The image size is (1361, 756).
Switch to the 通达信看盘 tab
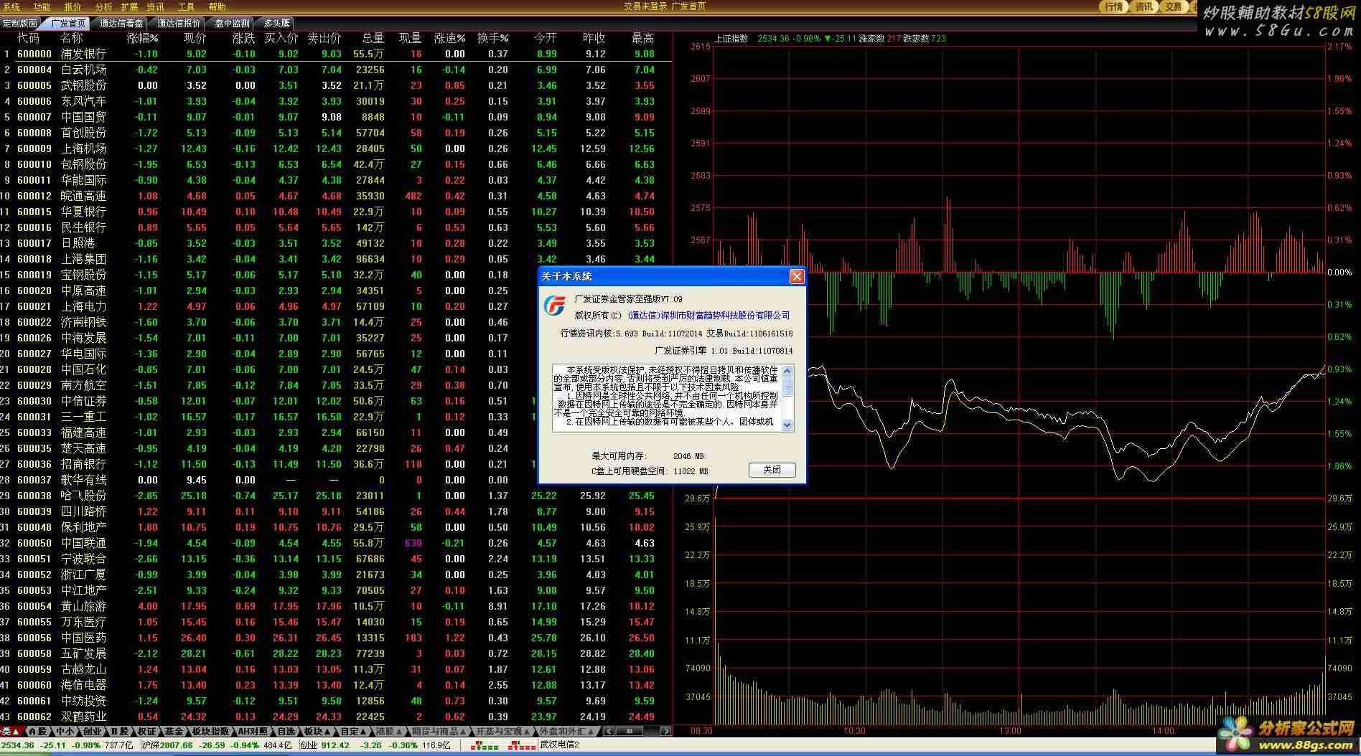(x=121, y=24)
